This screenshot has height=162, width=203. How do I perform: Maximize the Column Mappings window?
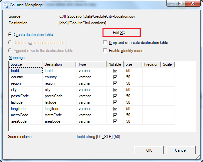[180, 3]
